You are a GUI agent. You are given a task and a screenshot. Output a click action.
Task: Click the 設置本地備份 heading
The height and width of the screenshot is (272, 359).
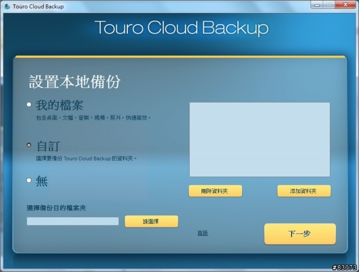(75, 82)
